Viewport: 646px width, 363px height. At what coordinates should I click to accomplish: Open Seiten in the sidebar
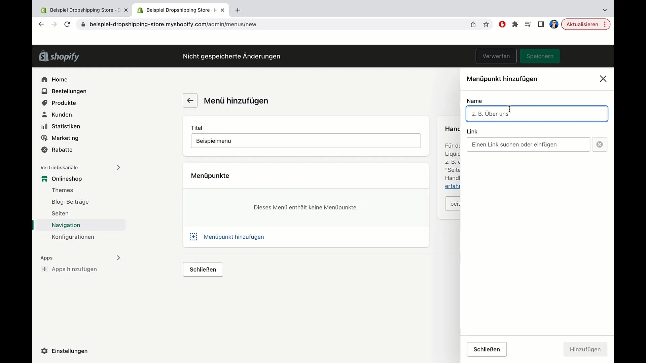60,213
